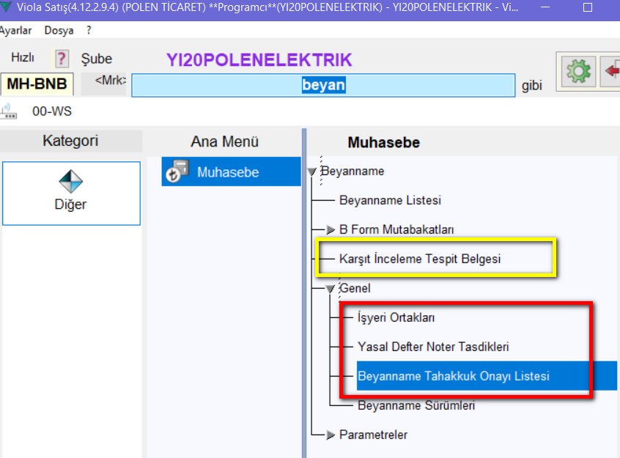Select Yasal Defter Noter Tasdikleri
Viewport: 620px width, 458px height.
[x=433, y=347]
